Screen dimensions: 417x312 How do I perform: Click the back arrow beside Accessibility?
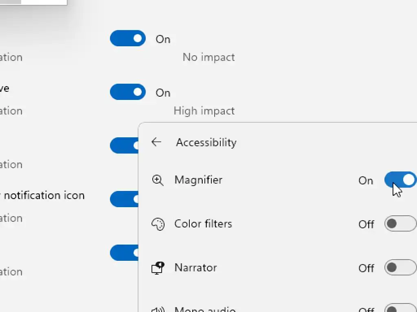156,142
